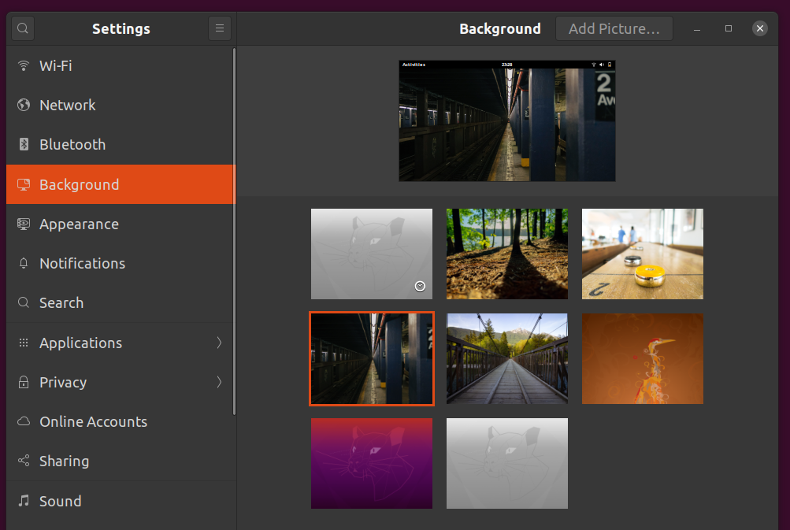This screenshot has width=790, height=530.
Task: Open the hamburger menu beside Settings title
Action: pos(220,29)
